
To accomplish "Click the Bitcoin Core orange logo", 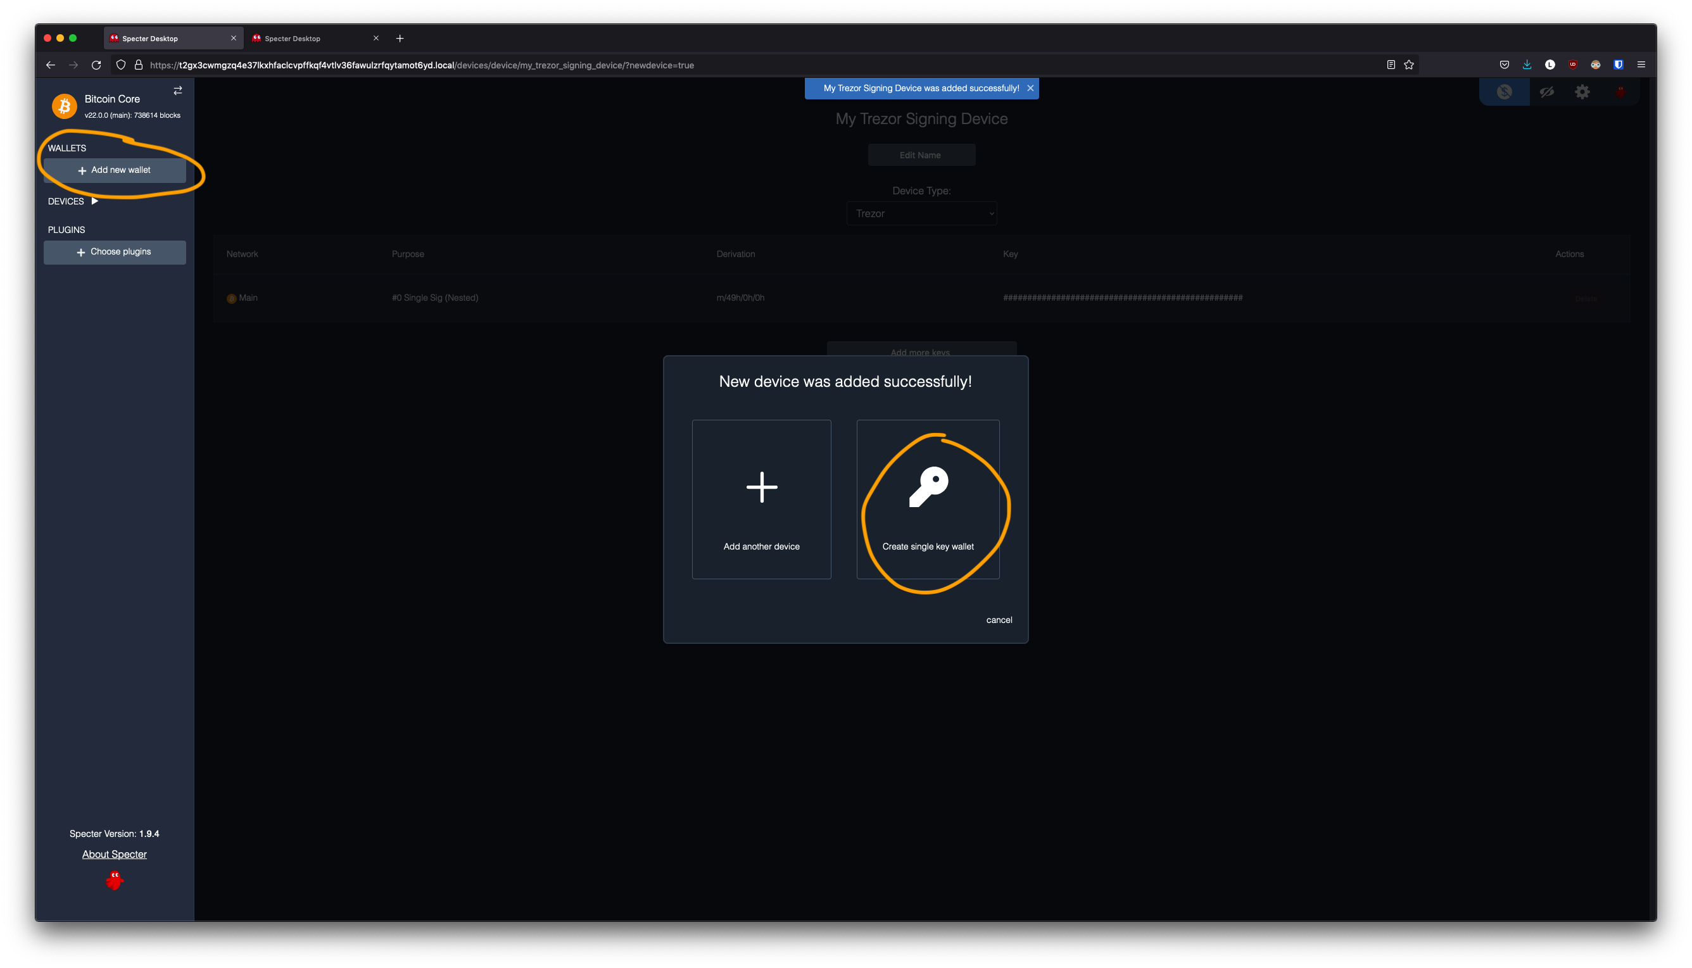I will 65,106.
